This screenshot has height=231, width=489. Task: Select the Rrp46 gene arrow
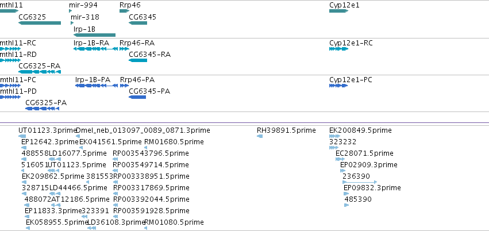pyautogui.click(x=124, y=11)
